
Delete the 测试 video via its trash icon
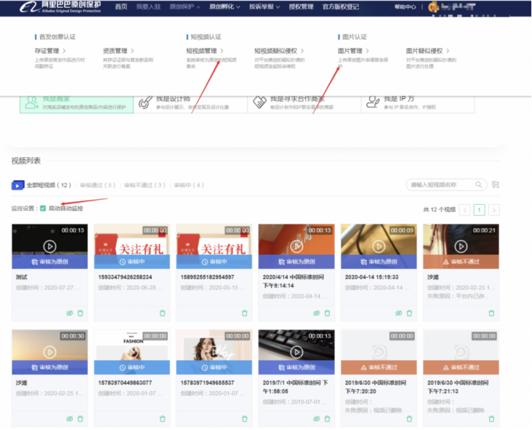[80, 313]
